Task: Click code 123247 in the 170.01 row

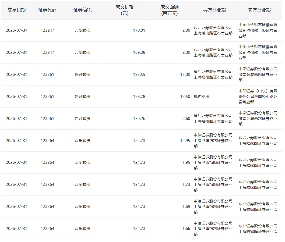Action: coord(47,30)
